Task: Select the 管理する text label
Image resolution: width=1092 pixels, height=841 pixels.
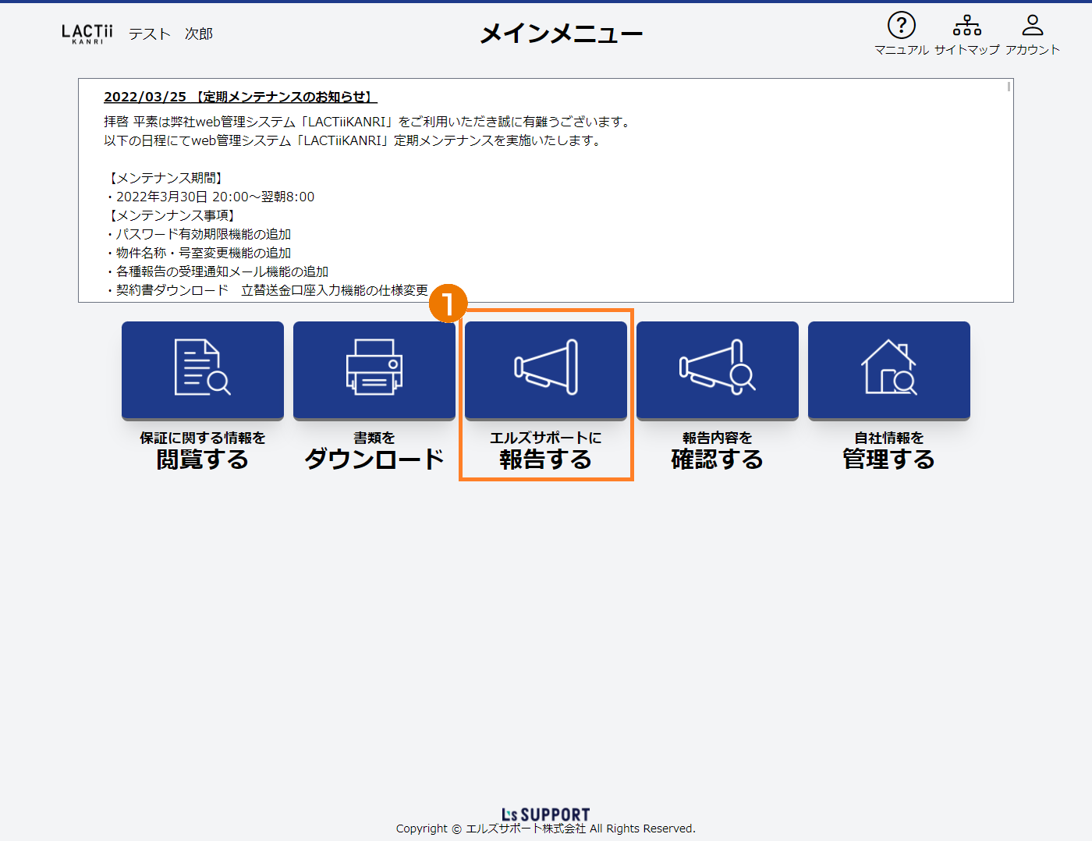Action: coord(889,460)
